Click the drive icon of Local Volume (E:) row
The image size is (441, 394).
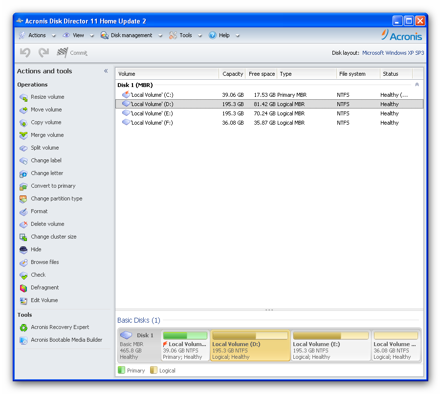pyautogui.click(x=126, y=113)
